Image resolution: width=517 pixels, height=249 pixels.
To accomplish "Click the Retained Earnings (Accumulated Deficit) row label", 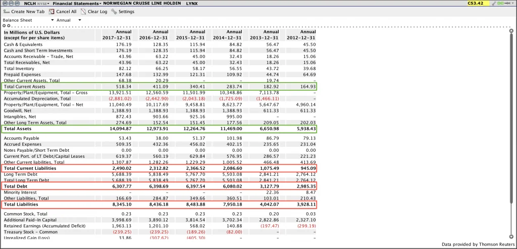I will (x=44, y=226).
